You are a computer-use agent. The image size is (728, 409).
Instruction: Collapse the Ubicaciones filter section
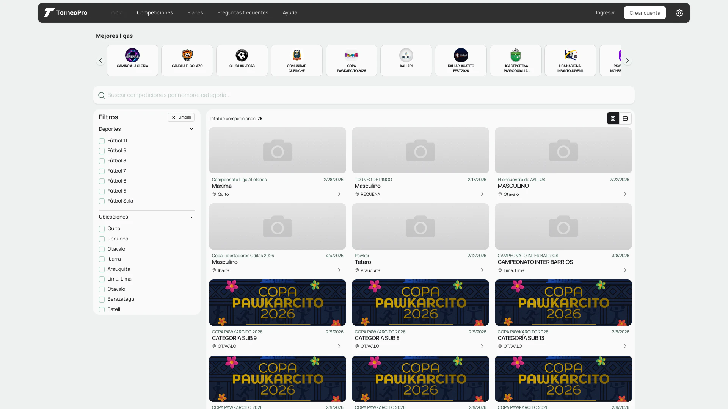(191, 217)
